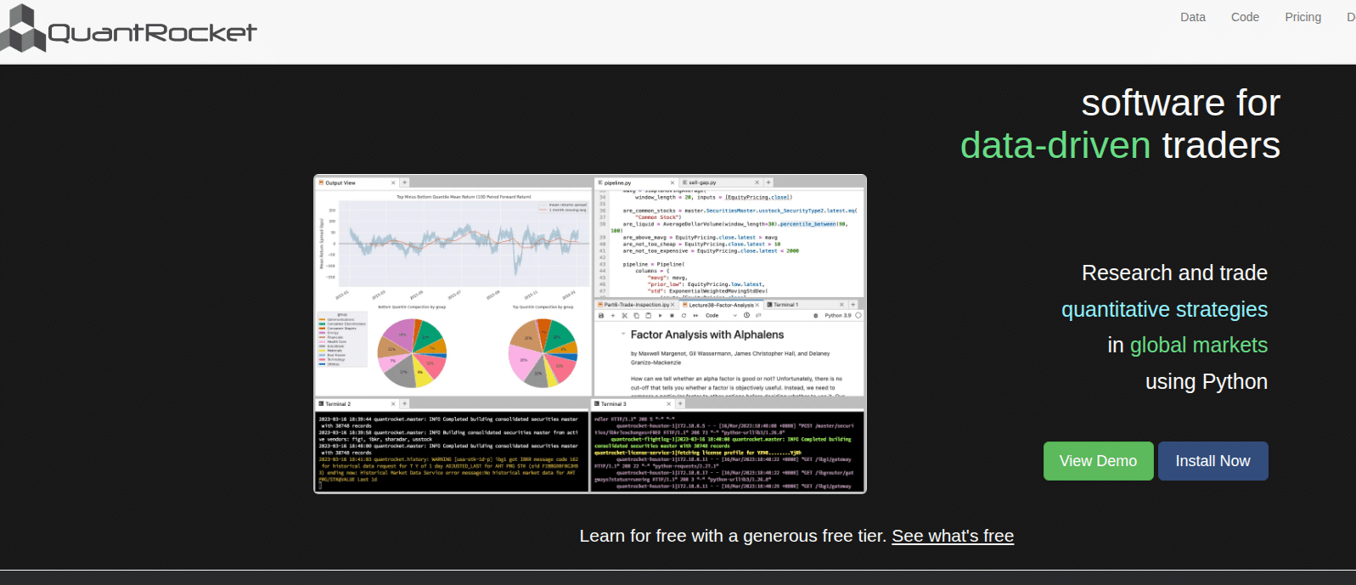Image resolution: width=1356 pixels, height=585 pixels.
Task: Close the Output View tab
Action: (x=393, y=183)
